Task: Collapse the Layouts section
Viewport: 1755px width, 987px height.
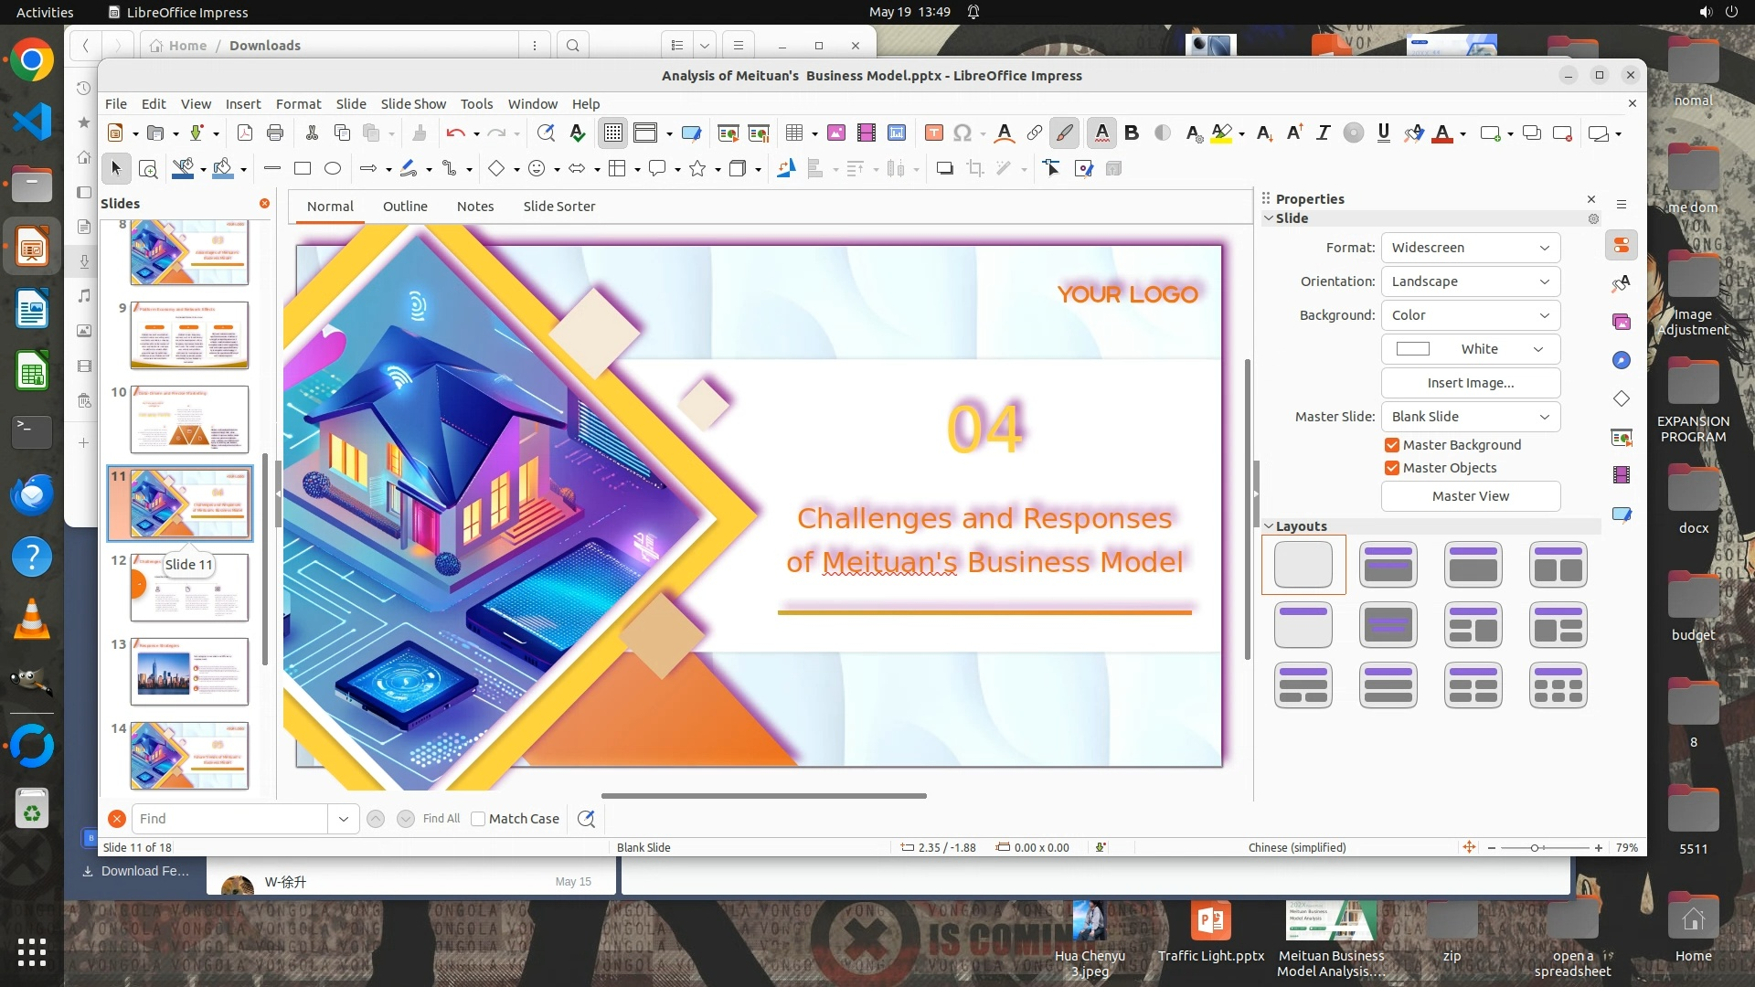Action: pos(1269,526)
